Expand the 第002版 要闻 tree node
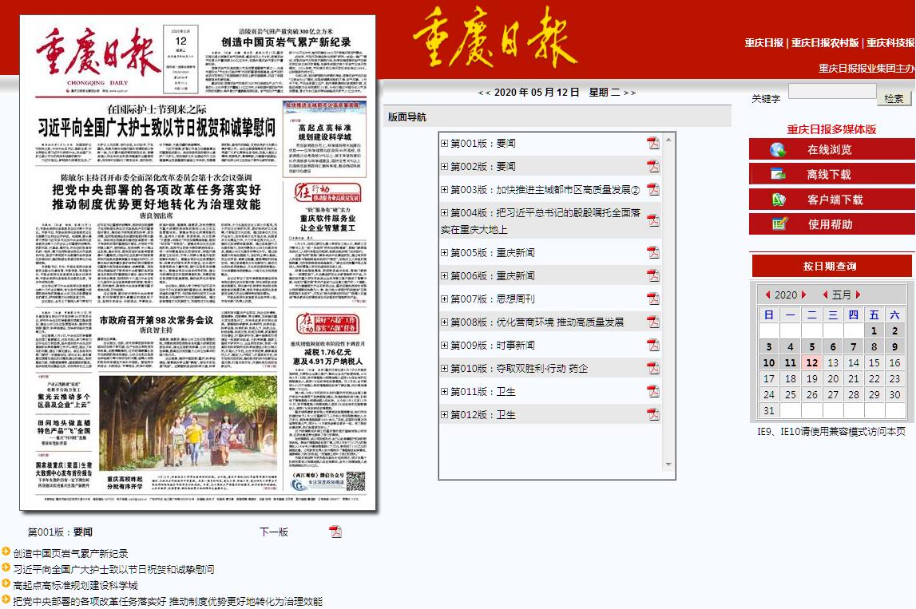This screenshot has height=609, width=916. pyautogui.click(x=445, y=167)
